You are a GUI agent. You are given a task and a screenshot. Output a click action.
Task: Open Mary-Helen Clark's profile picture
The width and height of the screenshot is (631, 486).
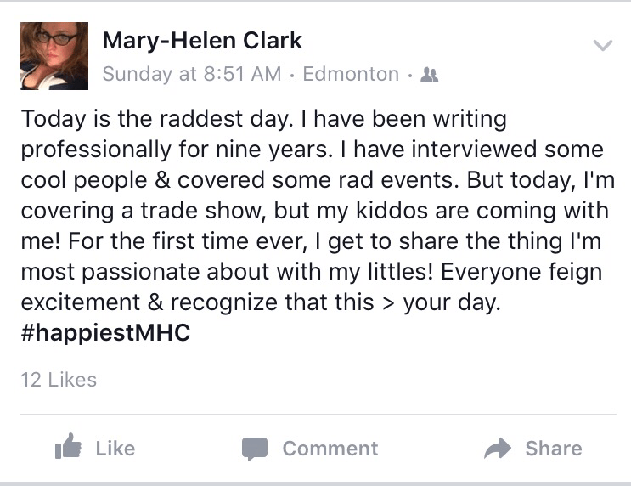pos(54,56)
